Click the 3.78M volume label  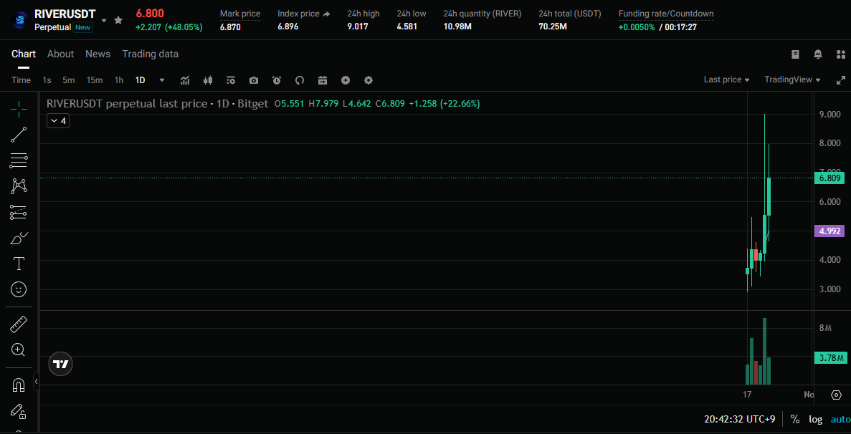[829, 357]
